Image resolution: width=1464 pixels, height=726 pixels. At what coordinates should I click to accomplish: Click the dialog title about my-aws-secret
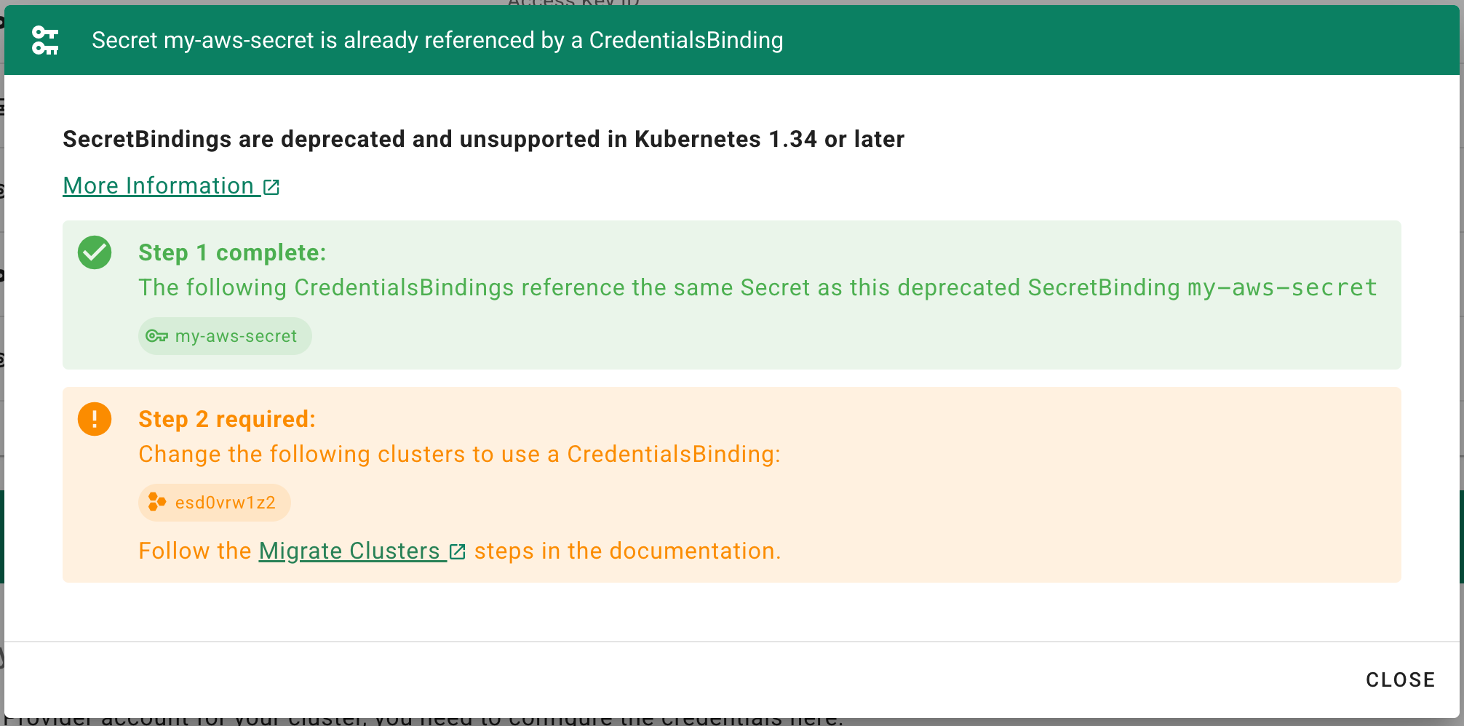(437, 41)
